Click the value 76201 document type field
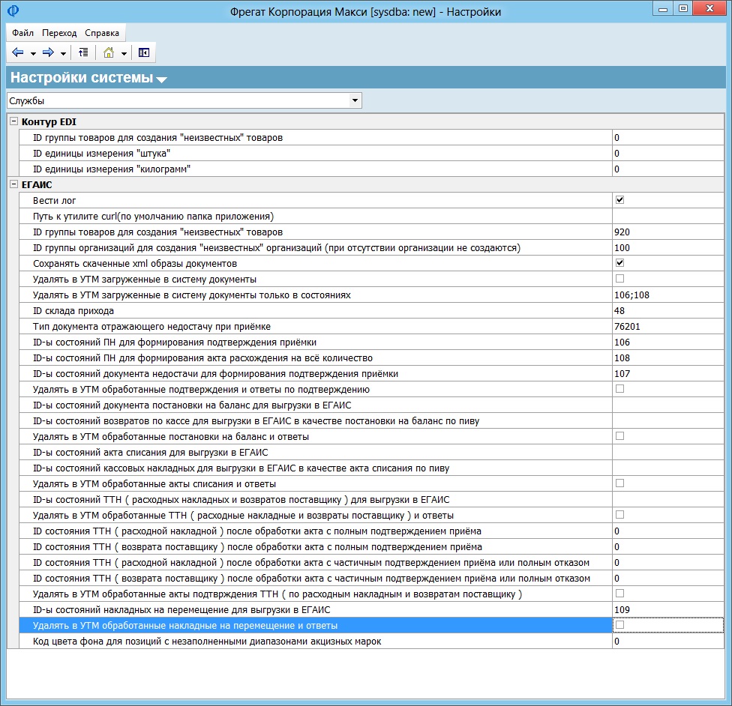732x706 pixels. tap(668, 326)
